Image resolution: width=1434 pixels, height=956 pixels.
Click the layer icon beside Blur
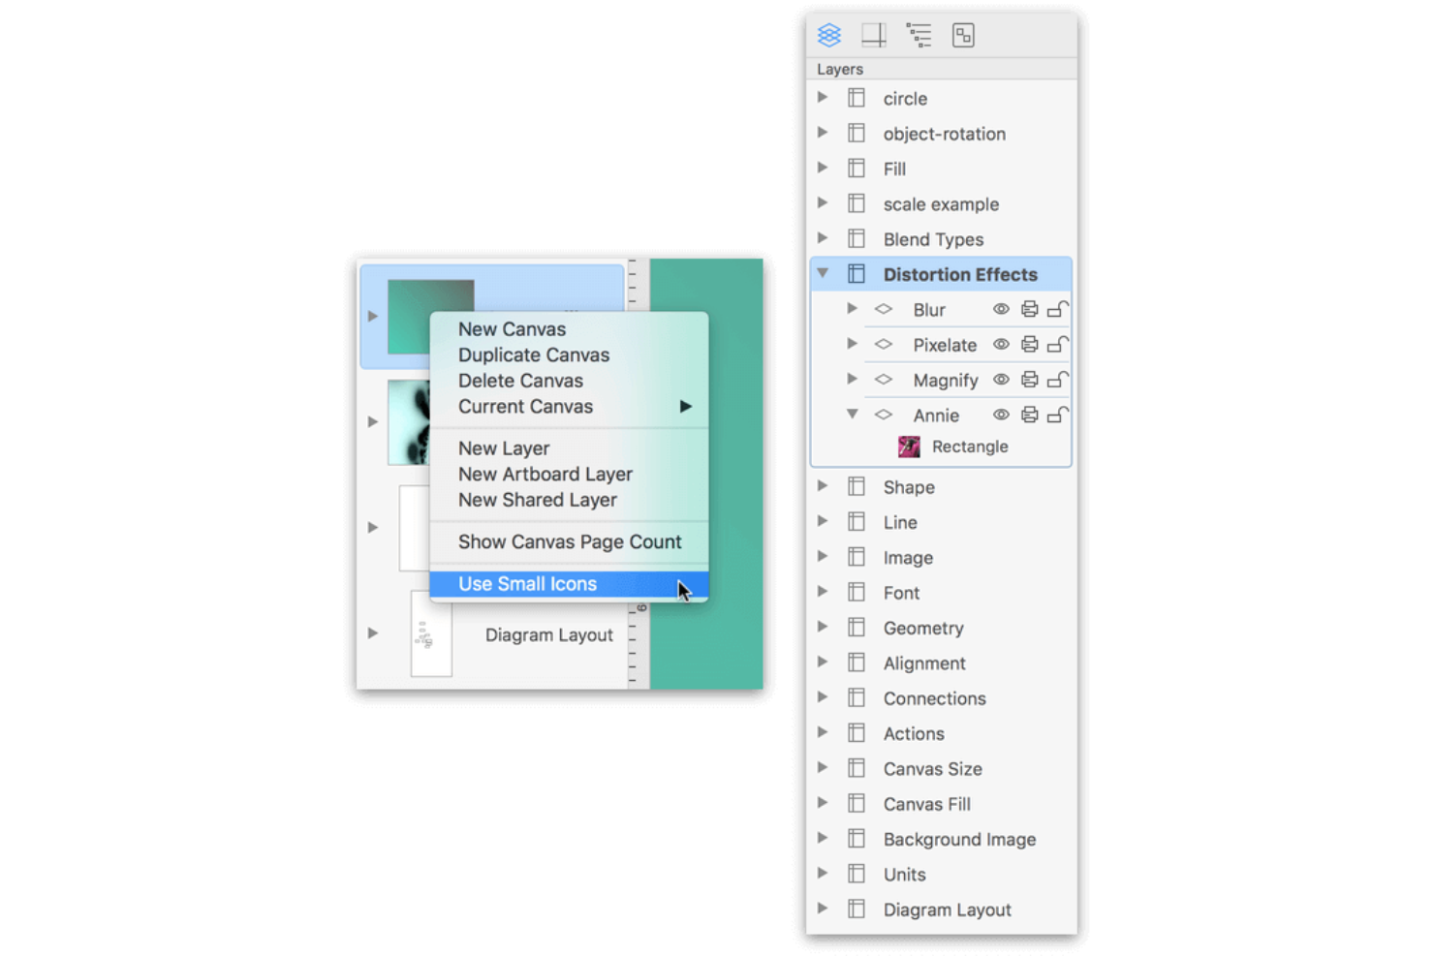(884, 309)
